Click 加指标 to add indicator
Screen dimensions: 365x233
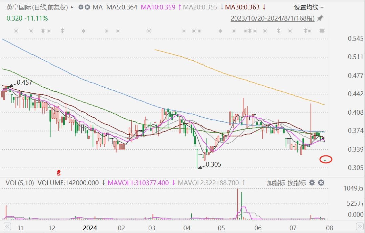(x=276, y=183)
